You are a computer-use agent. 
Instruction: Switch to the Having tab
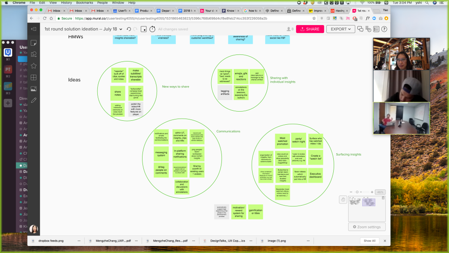[x=339, y=11]
